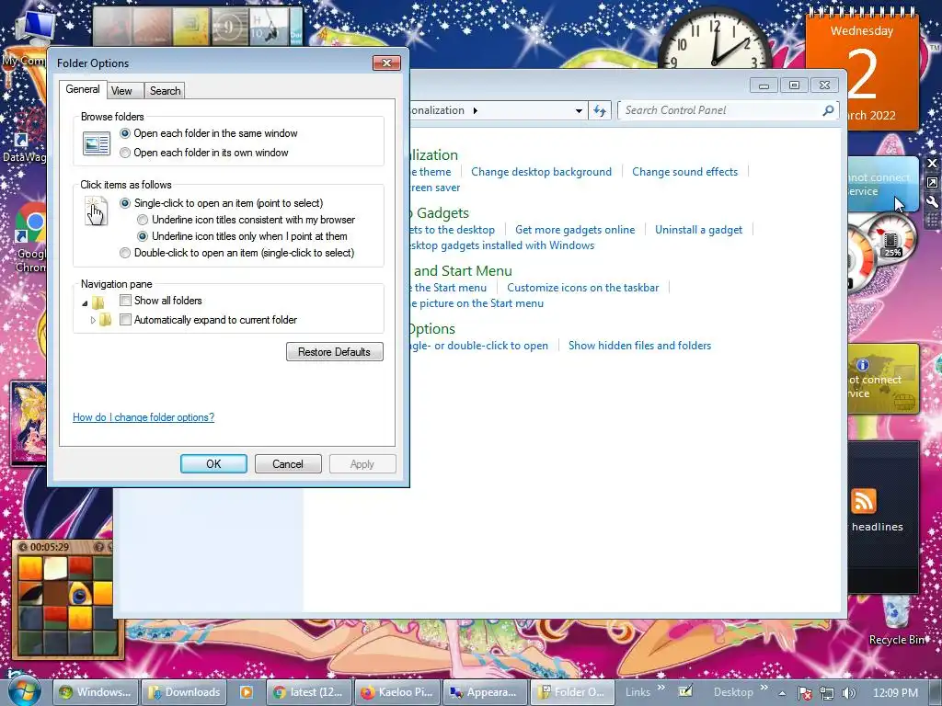Select 'Double-click to open an item' option
The width and height of the screenshot is (942, 706).
237,253
